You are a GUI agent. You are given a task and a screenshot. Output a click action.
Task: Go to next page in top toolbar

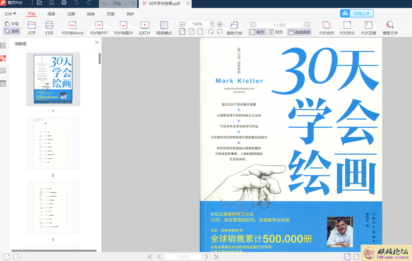307,25
